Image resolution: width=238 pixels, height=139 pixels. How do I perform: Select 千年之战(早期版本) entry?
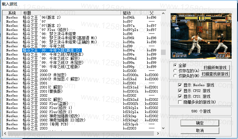click(x=81, y=54)
